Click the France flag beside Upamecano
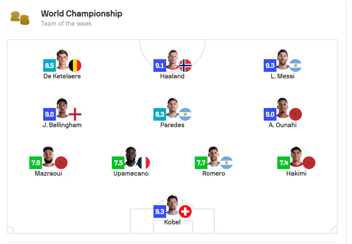 click(143, 163)
